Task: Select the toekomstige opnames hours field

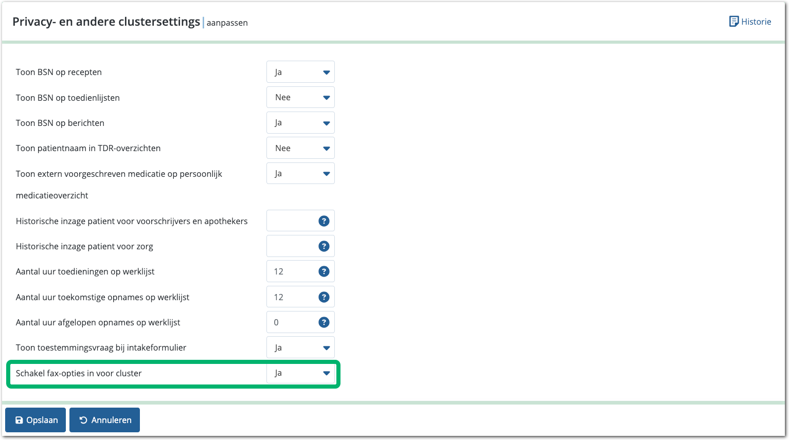Action: click(291, 297)
